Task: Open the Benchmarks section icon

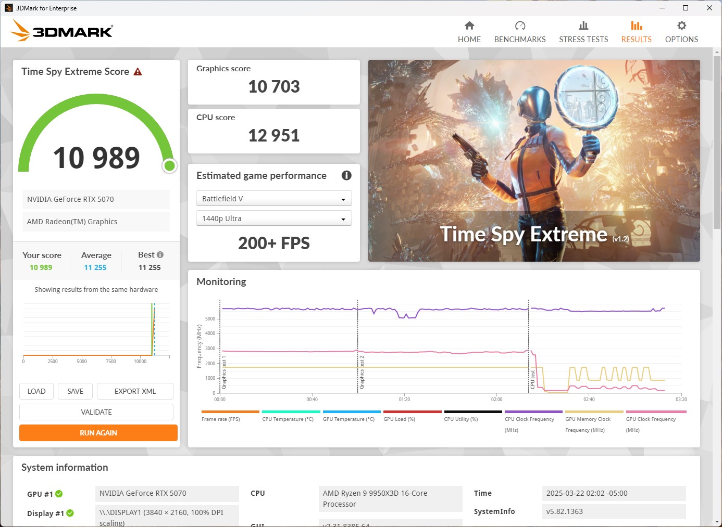Action: (520, 24)
